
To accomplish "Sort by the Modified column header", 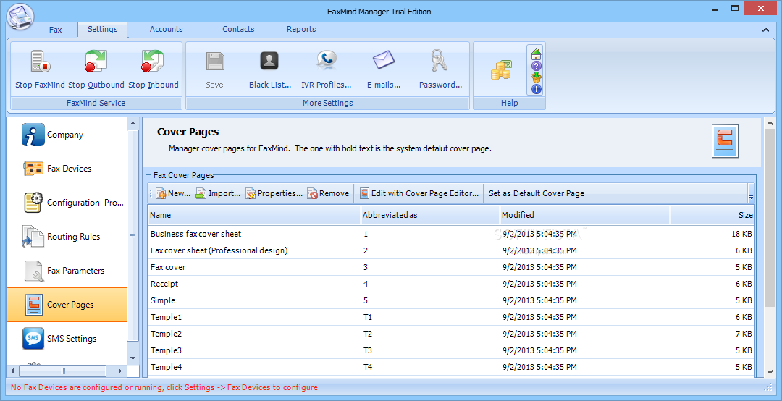I will coord(584,215).
